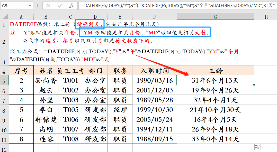Select employee ID cell T003
The width and height of the screenshot is (277, 152).
click(x=71, y=100)
